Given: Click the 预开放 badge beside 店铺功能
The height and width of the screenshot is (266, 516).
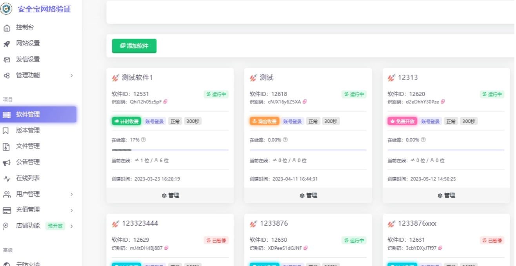Looking at the screenshot, I should click(x=55, y=226).
